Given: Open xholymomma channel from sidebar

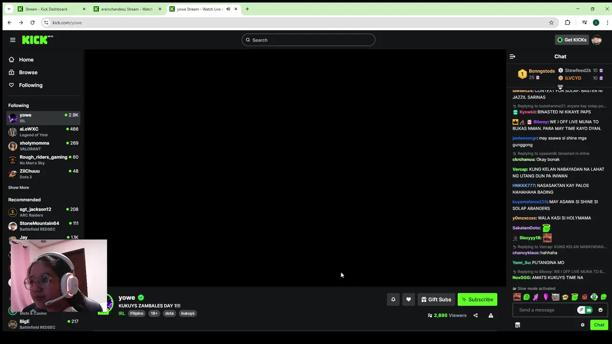Looking at the screenshot, I should pyautogui.click(x=44, y=146).
